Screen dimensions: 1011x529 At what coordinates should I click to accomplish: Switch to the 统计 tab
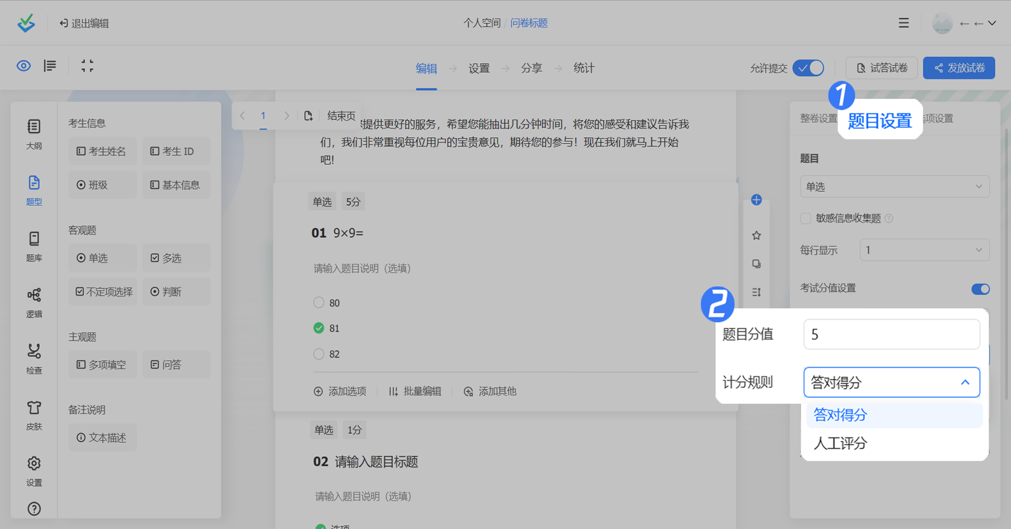click(584, 68)
